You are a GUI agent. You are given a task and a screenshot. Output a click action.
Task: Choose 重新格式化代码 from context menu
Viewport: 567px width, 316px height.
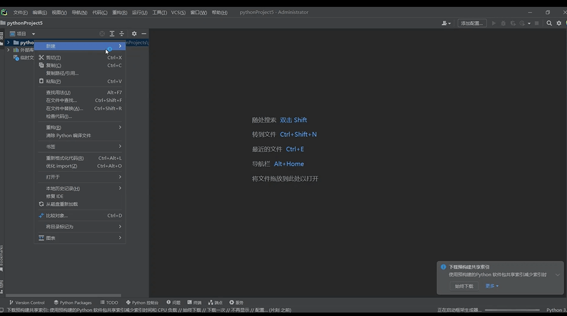click(x=65, y=158)
